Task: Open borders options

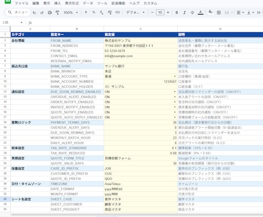Action: click(x=219, y=13)
